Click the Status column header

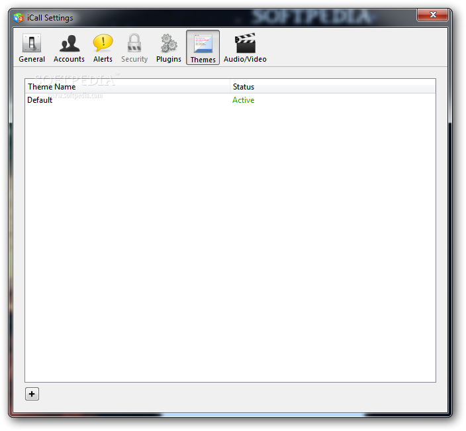(x=333, y=87)
